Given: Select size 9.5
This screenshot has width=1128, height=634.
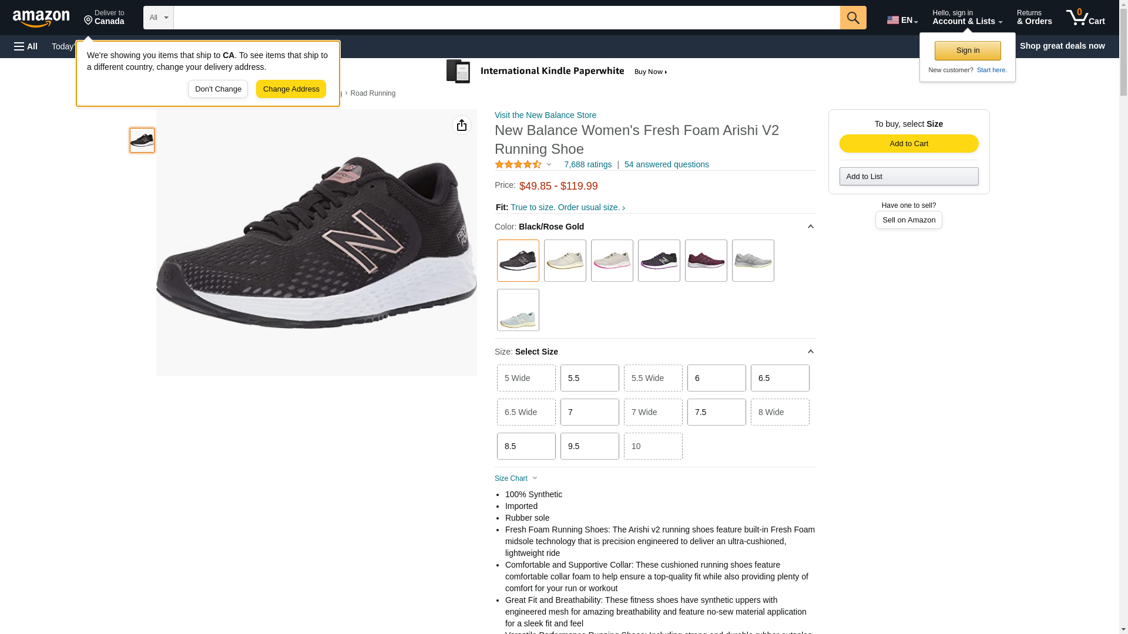Looking at the screenshot, I should [589, 446].
